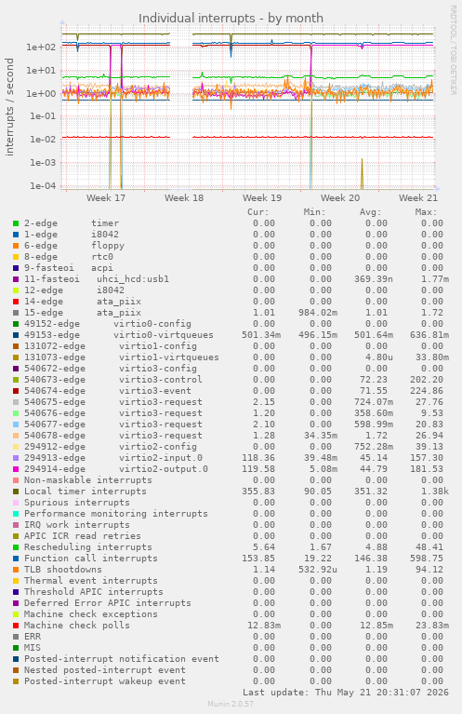Click the interrupts / second axis title
Viewport: 462px width, 714px height.
point(9,107)
